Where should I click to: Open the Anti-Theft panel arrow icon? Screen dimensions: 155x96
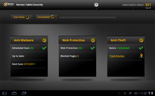(x=141, y=40)
